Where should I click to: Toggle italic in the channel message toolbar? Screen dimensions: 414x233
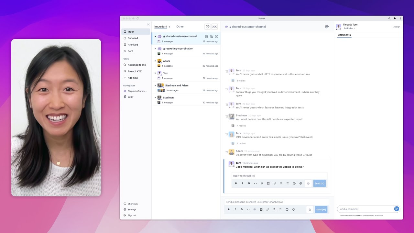(x=235, y=210)
